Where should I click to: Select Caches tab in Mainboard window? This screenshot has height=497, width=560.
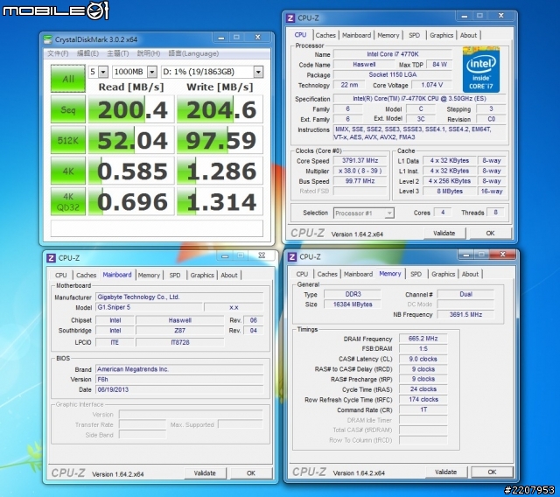click(x=86, y=276)
